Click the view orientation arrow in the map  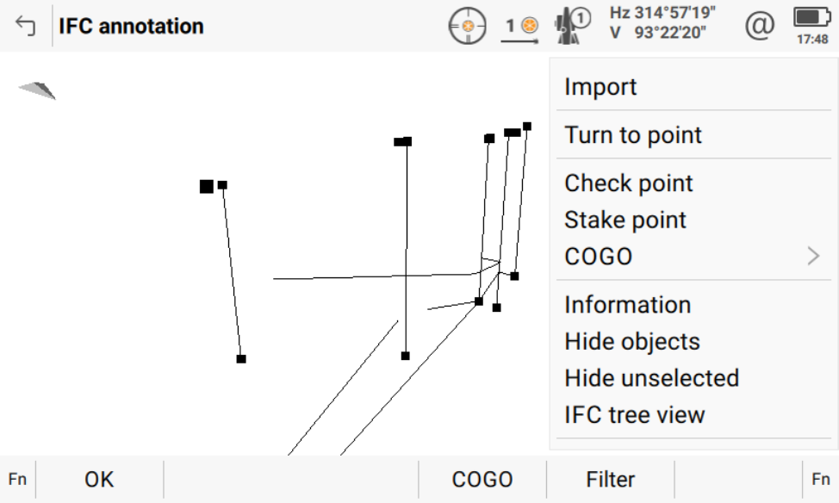tap(38, 89)
